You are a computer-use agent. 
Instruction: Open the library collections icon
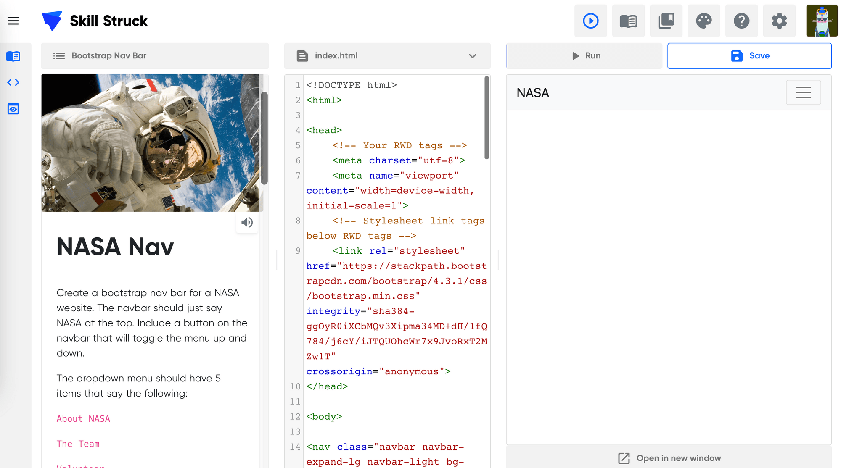coord(666,21)
